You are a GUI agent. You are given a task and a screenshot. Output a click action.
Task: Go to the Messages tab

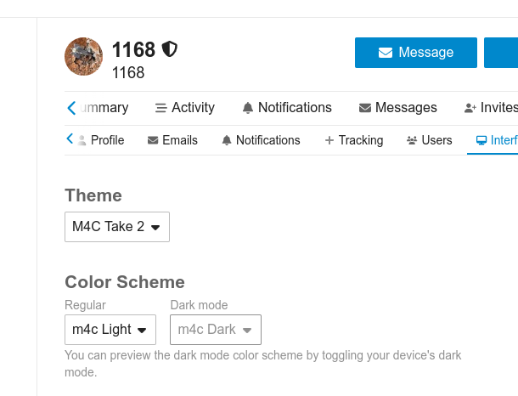coord(398,108)
